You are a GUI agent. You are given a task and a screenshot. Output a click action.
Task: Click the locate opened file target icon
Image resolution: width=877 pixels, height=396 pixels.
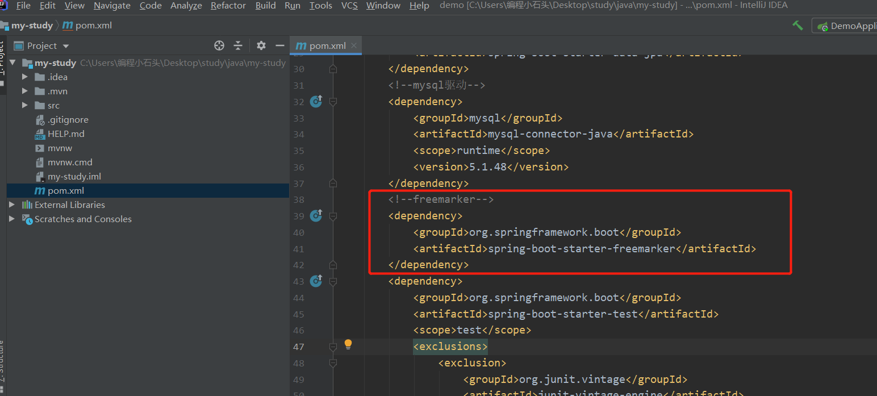(x=219, y=45)
